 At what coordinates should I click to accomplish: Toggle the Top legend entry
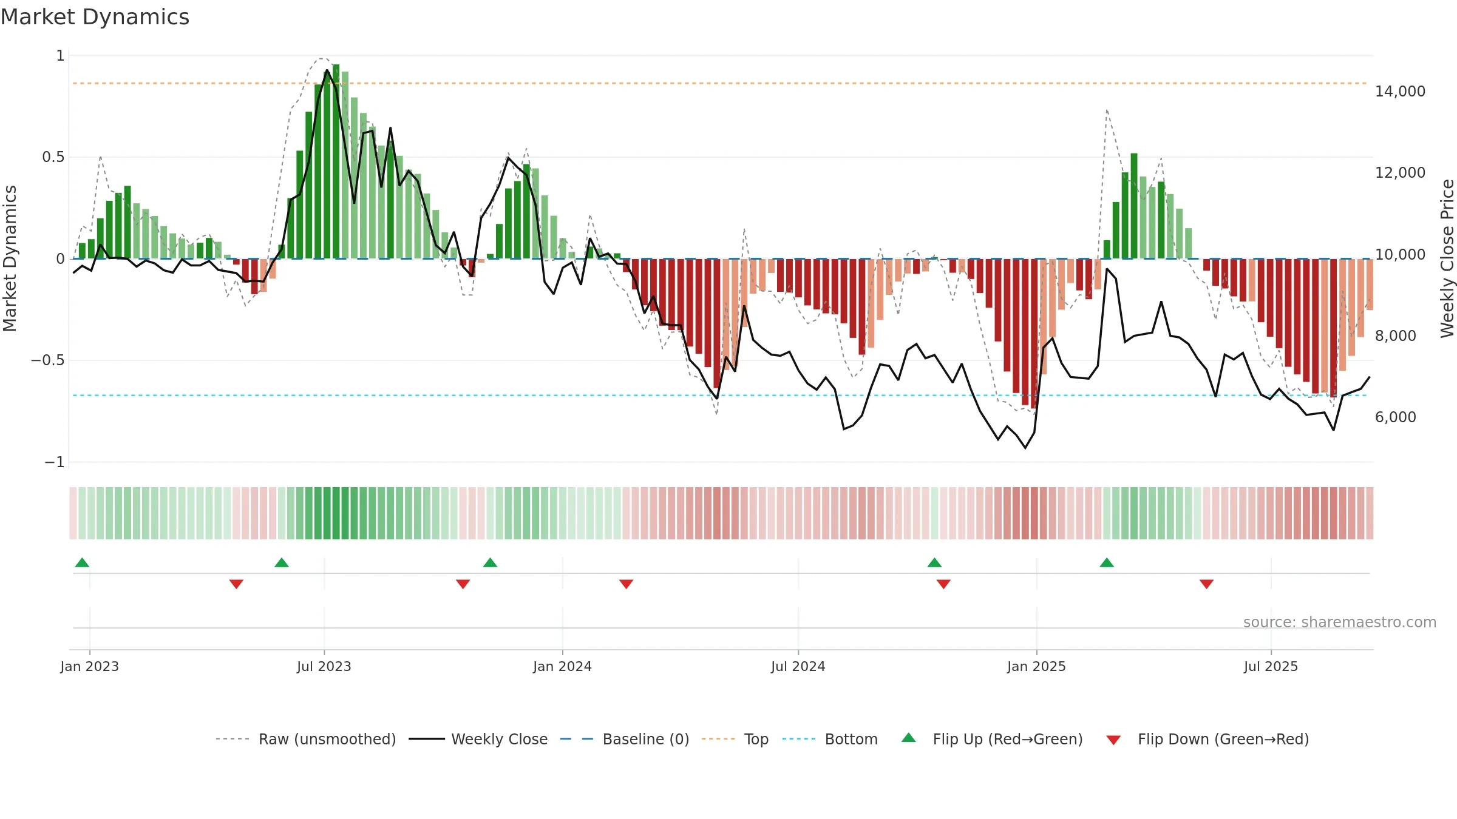pyautogui.click(x=735, y=739)
